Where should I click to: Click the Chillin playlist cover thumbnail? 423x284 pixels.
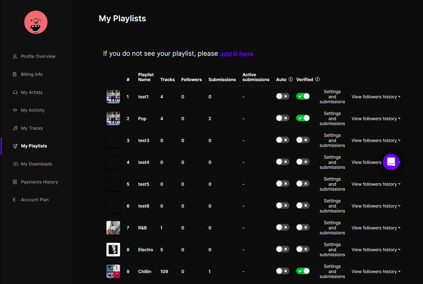pyautogui.click(x=113, y=271)
